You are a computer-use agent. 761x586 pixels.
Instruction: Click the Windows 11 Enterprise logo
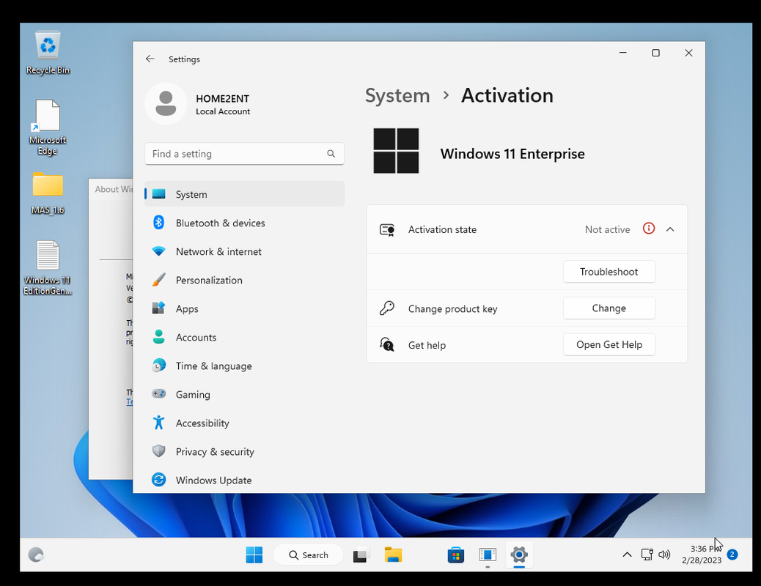(396, 151)
